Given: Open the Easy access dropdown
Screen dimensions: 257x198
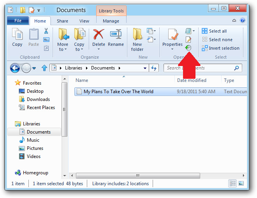Looking at the screenshot, I should (151, 40).
